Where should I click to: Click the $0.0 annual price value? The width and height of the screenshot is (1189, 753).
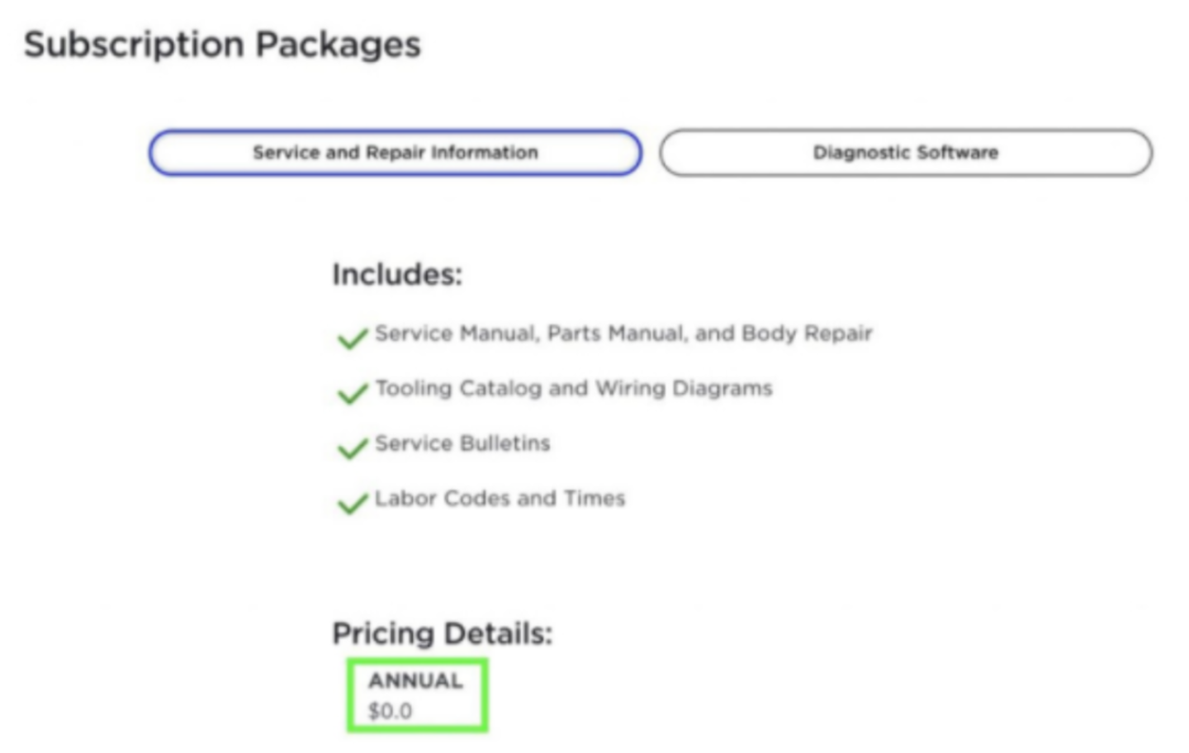tap(390, 711)
